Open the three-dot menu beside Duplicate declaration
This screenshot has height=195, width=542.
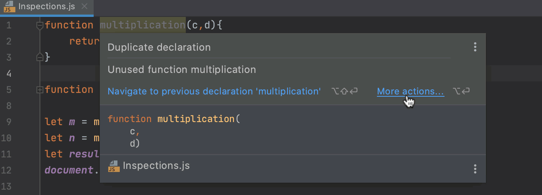point(475,47)
